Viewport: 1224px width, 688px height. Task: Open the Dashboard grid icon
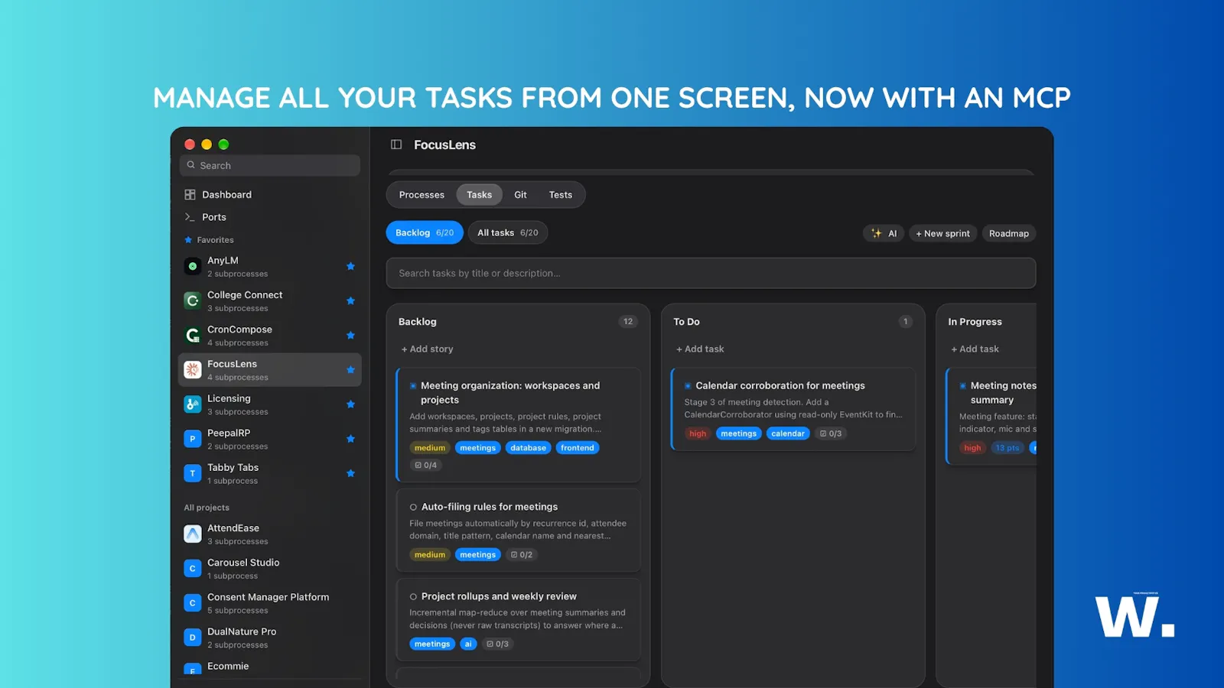190,195
